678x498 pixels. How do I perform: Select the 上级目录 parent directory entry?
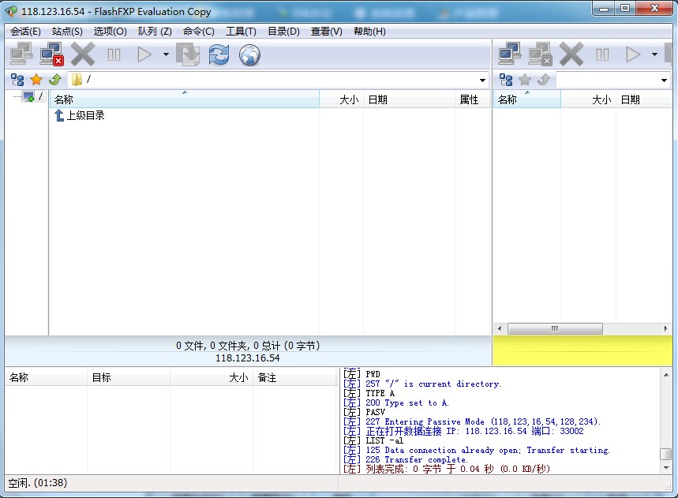pos(84,115)
